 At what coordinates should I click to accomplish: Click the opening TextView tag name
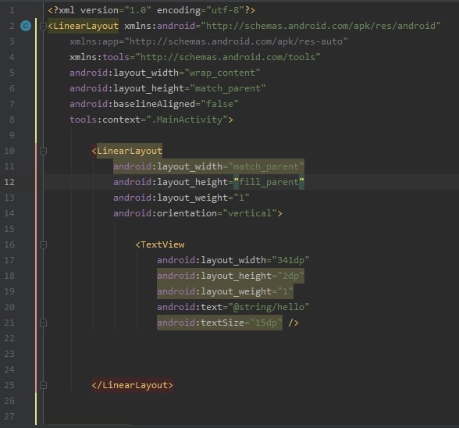pos(162,244)
